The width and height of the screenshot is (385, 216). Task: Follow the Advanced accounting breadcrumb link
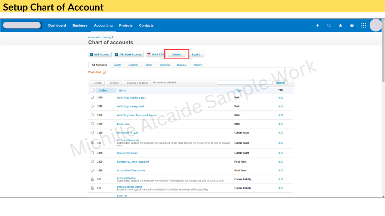100,37
